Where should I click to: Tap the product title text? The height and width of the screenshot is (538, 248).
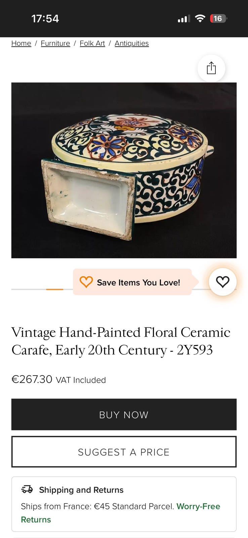[121, 341]
